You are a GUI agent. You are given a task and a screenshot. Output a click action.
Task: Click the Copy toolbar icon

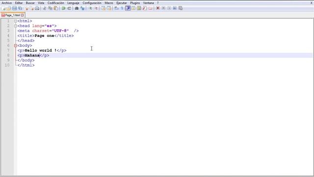click(50, 8)
